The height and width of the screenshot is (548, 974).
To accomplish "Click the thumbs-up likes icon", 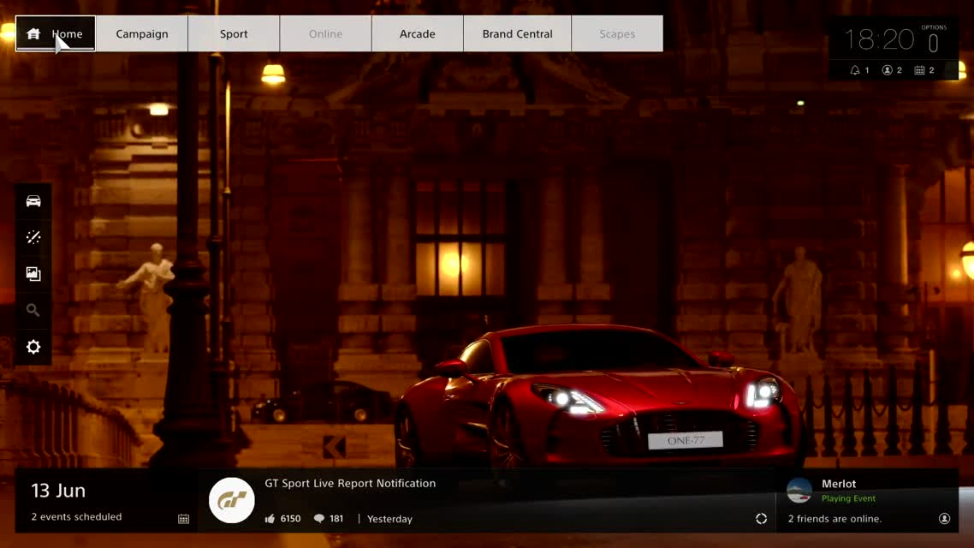I will [270, 518].
